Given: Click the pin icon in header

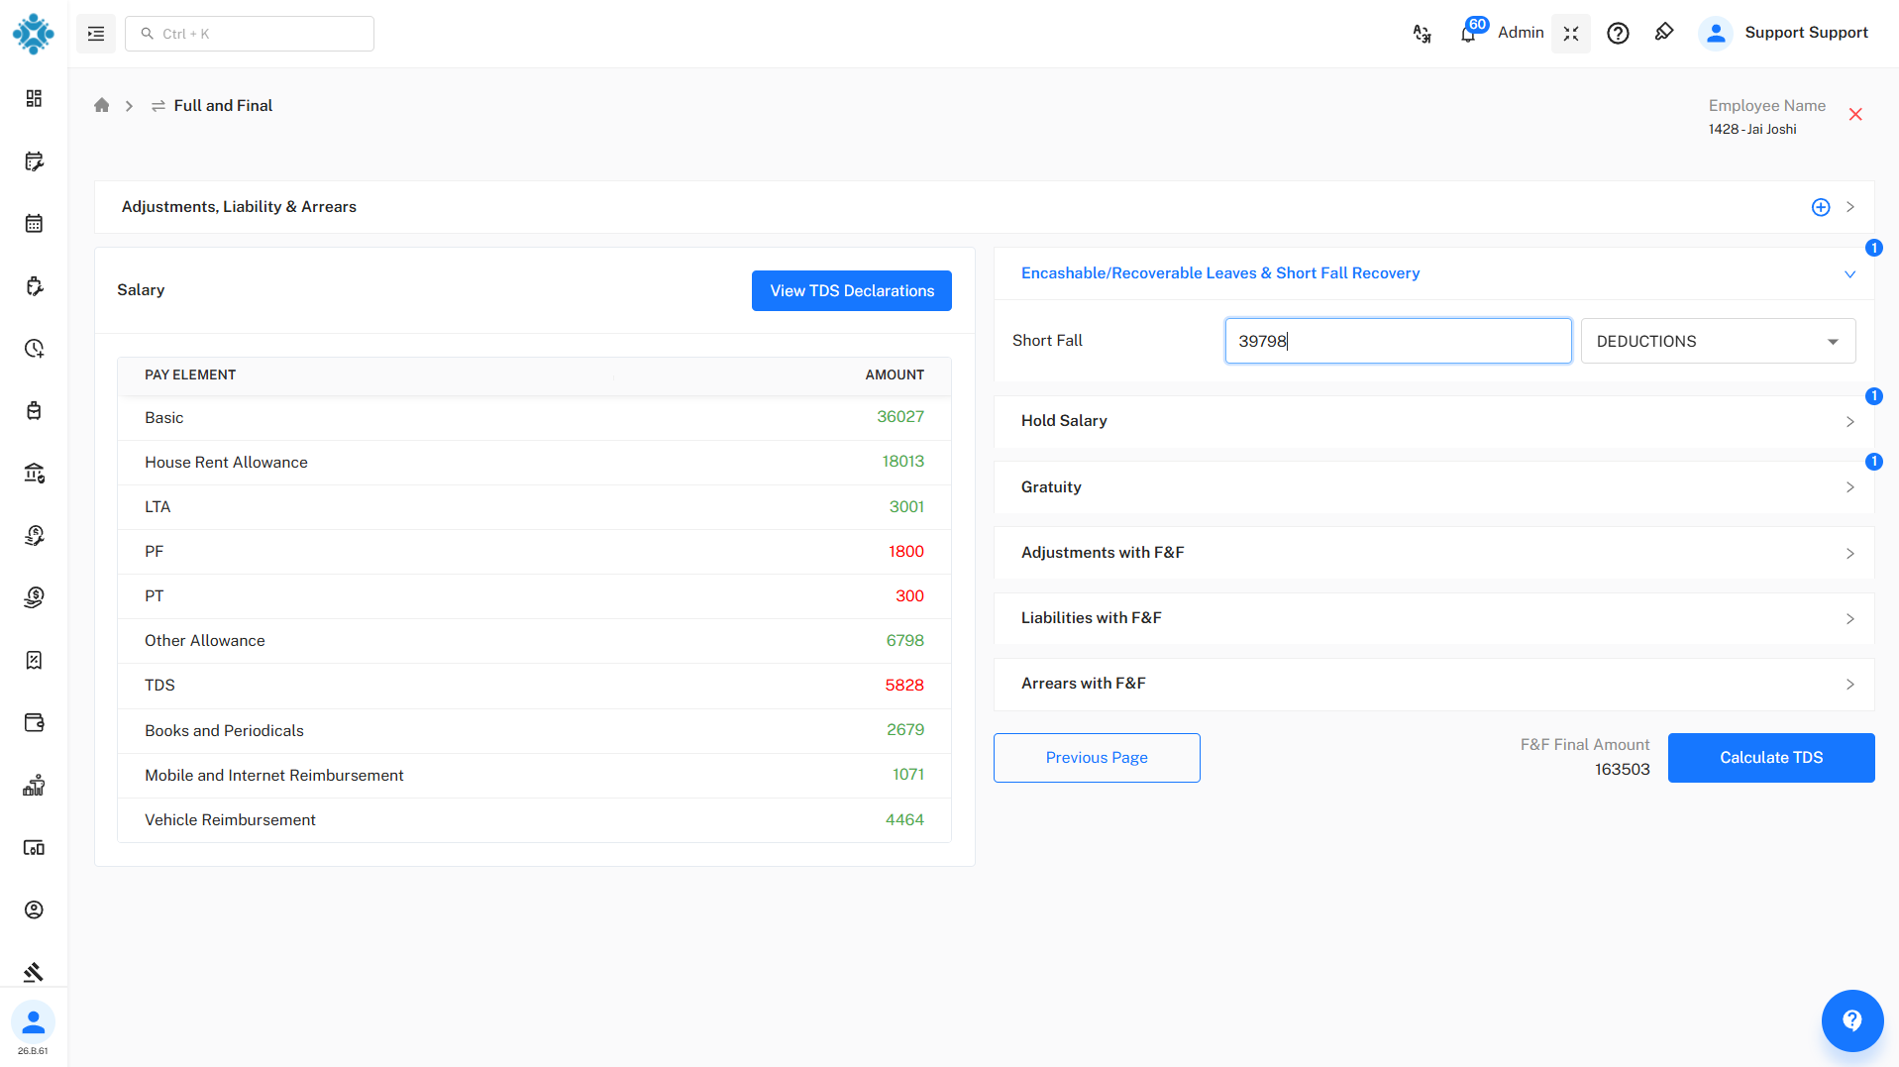Looking at the screenshot, I should pyautogui.click(x=1664, y=33).
